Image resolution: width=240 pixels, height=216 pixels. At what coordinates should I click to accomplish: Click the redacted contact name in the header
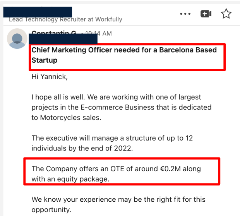click(x=38, y=11)
